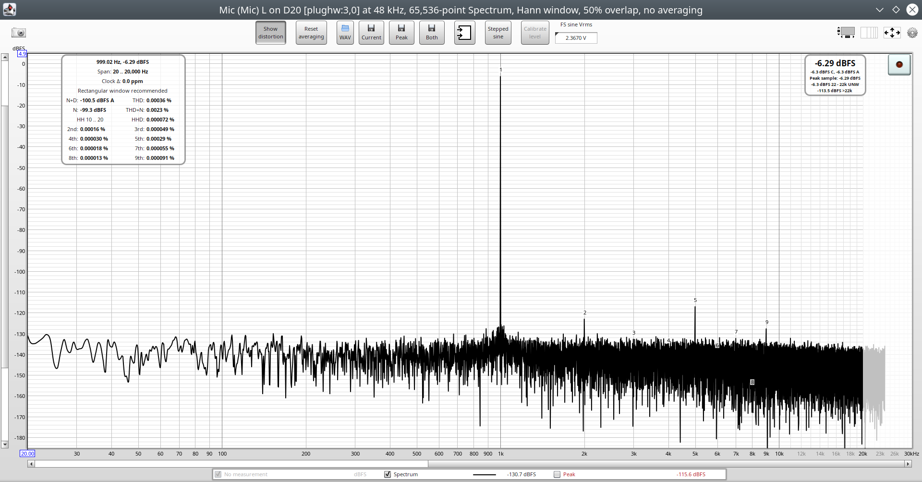Screen dimensions: 922x482
Task: Click the Calibrate level button
Action: (535, 33)
